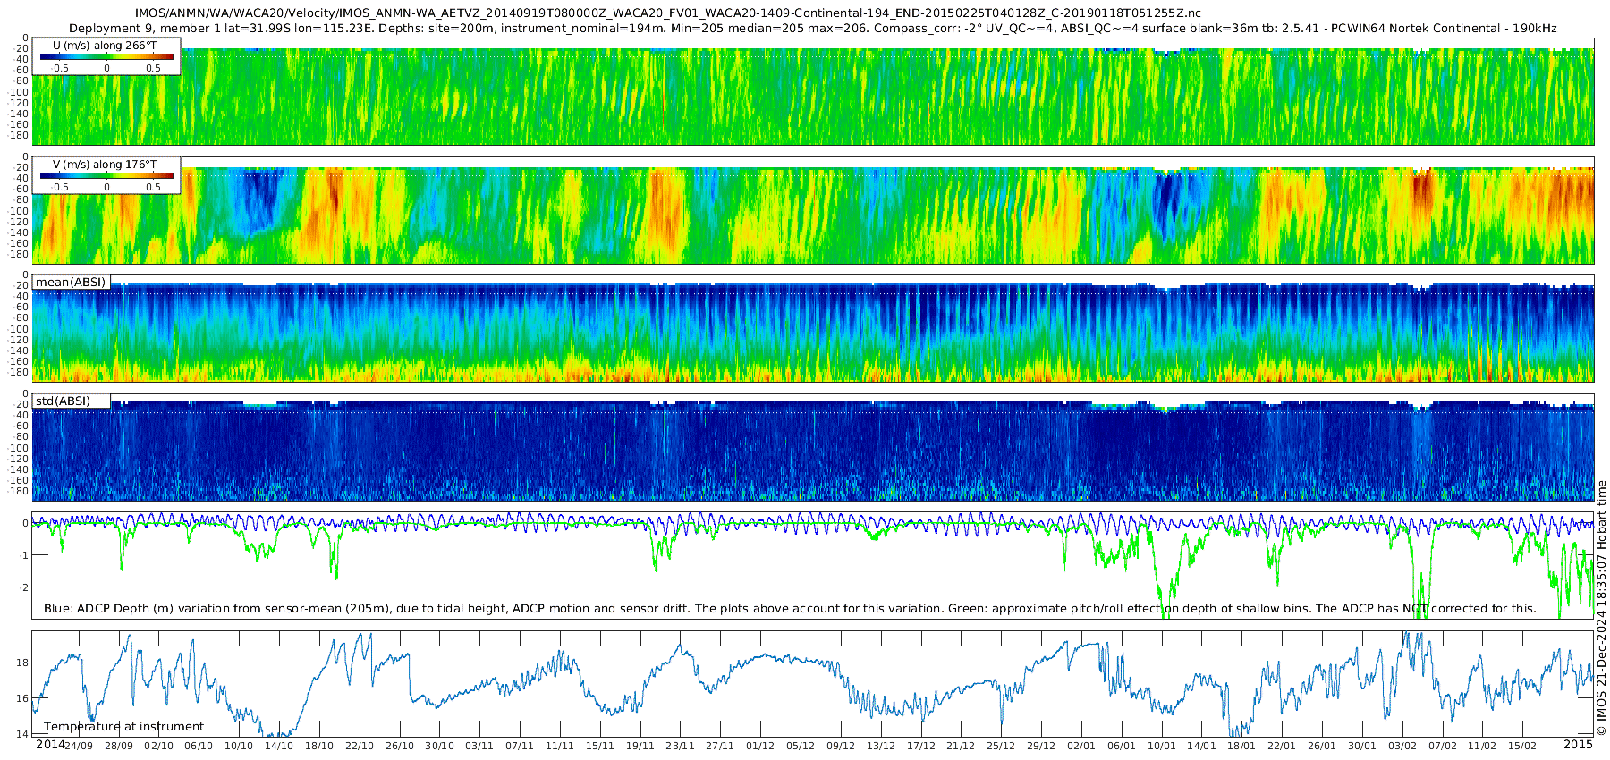Image resolution: width=1610 pixels, height=760 pixels.
Task: Click the '11/02' date tick
Action: (1482, 746)
